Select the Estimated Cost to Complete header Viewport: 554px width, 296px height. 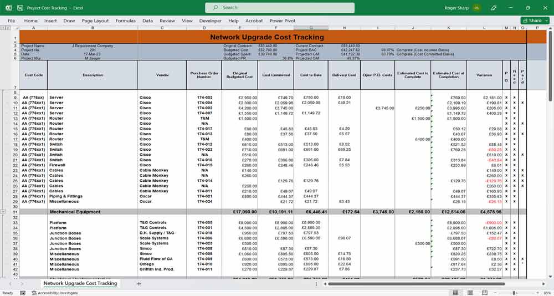coord(413,75)
